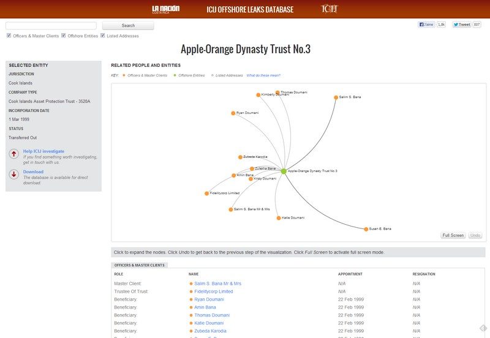The image size is (490, 338).
Task: Open Amin Bana table link
Action: 205,307
